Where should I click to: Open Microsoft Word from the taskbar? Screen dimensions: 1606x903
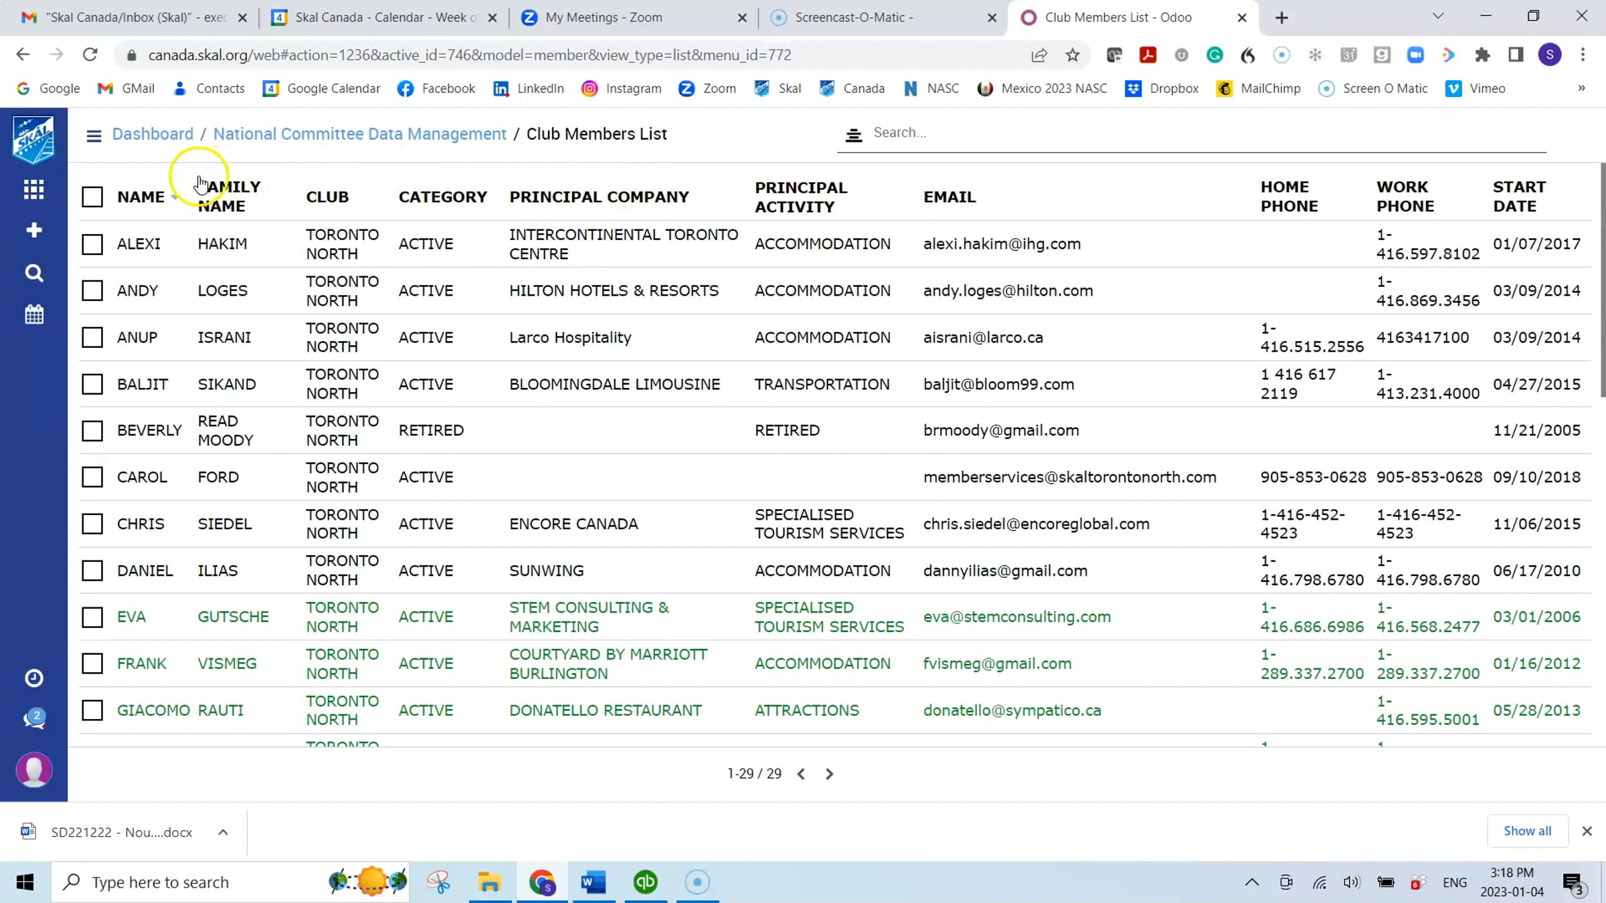(x=594, y=882)
